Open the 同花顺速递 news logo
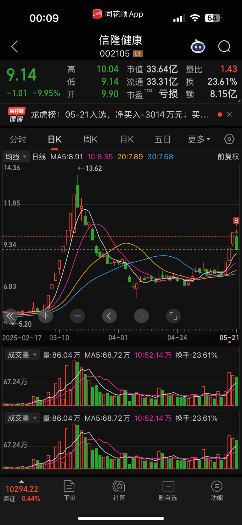Viewport: 242px width, 525px height. [x=16, y=114]
